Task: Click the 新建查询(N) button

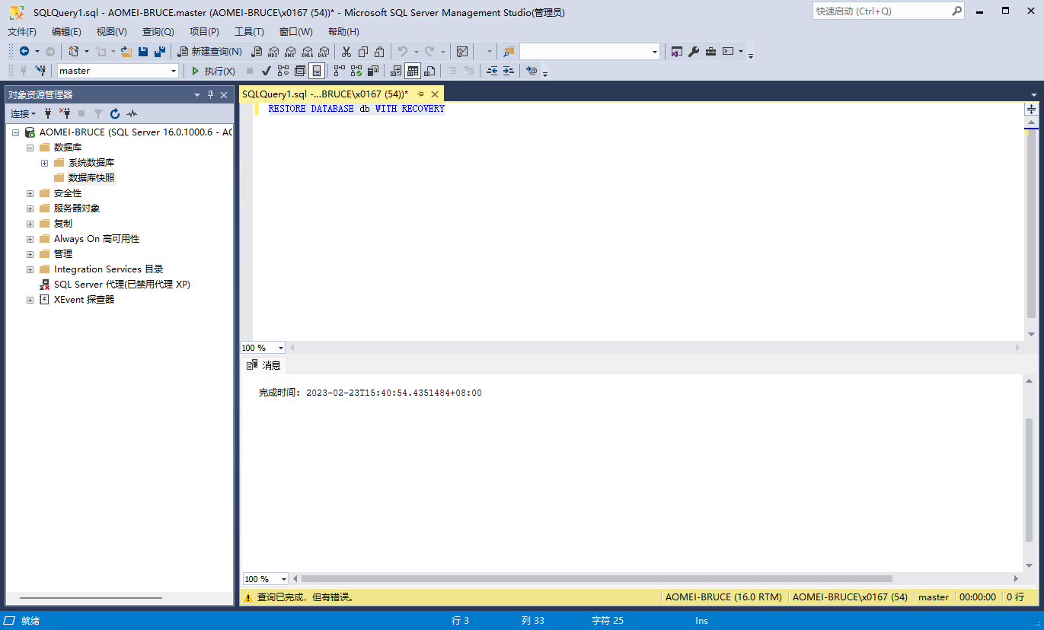Action: coord(210,52)
